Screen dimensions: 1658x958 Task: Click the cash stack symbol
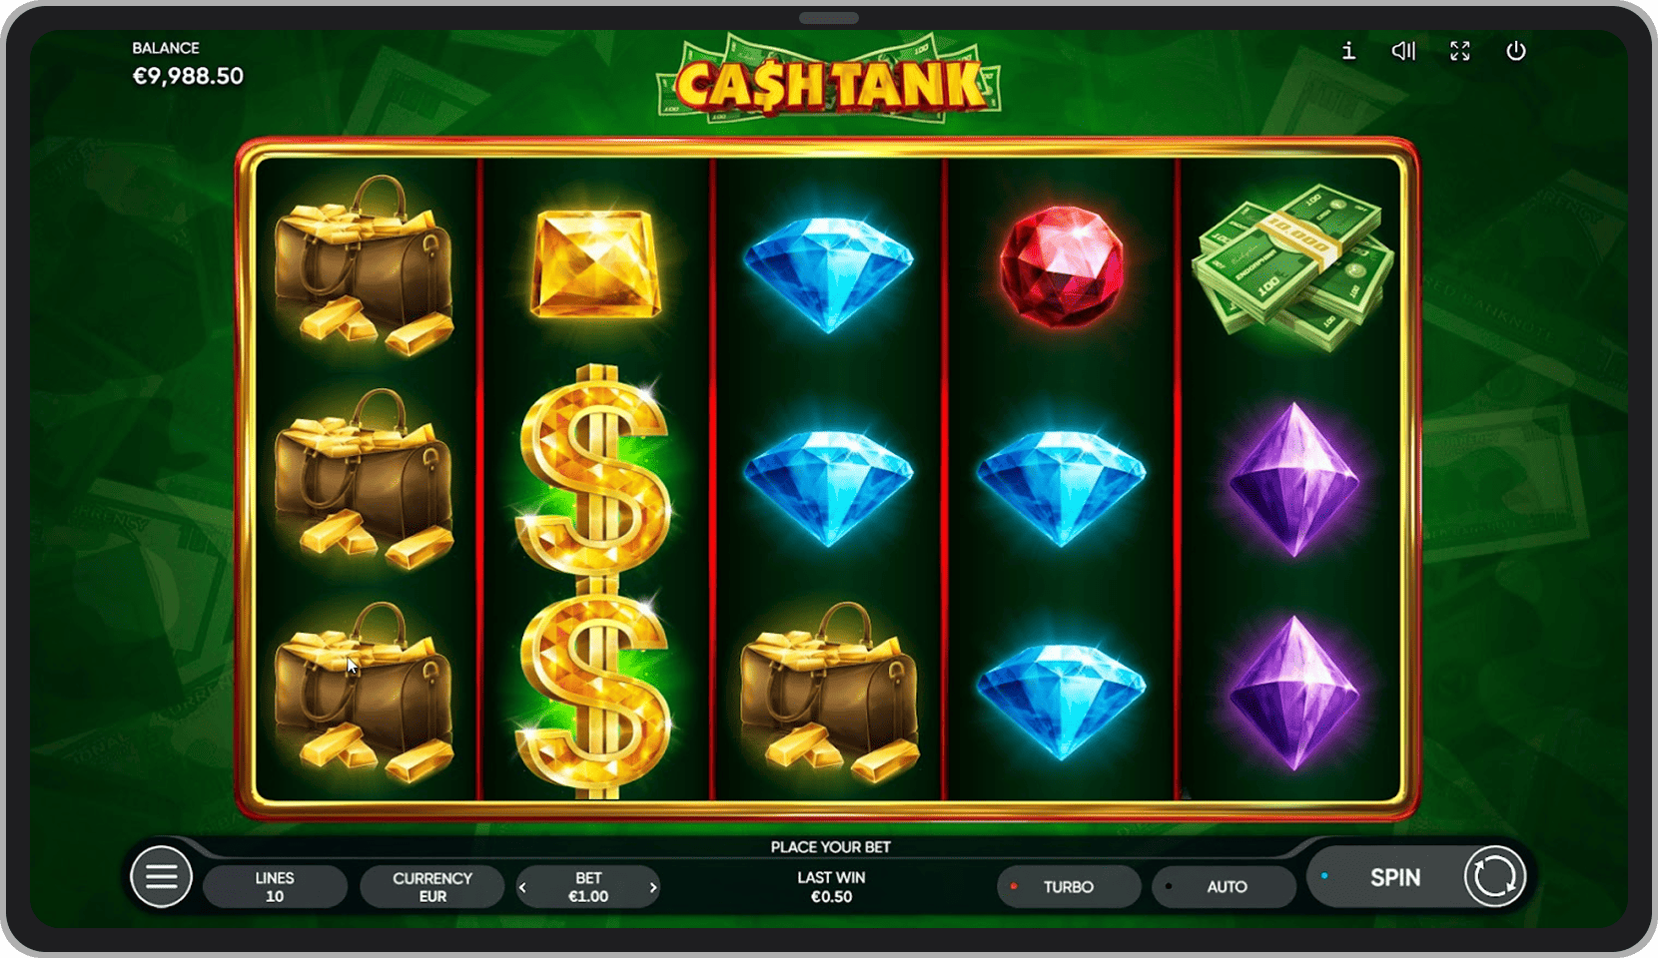1293,266
